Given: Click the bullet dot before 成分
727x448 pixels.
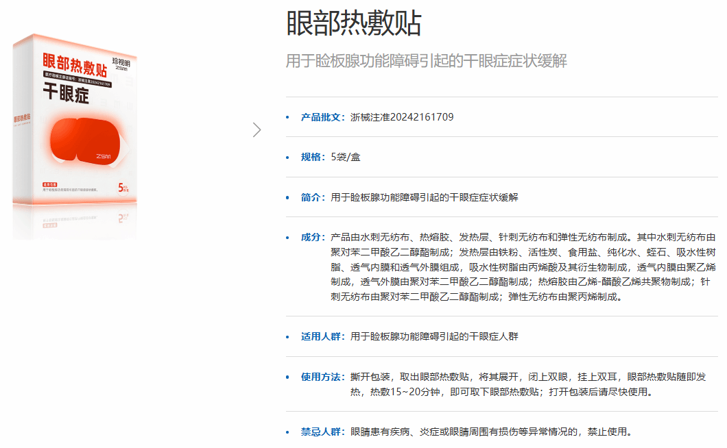Looking at the screenshot, I should click(x=288, y=238).
